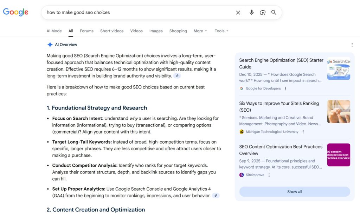Image resolution: width=360 pixels, height=217 pixels.
Task: Start voice search with microphone icon
Action: pos(251,13)
